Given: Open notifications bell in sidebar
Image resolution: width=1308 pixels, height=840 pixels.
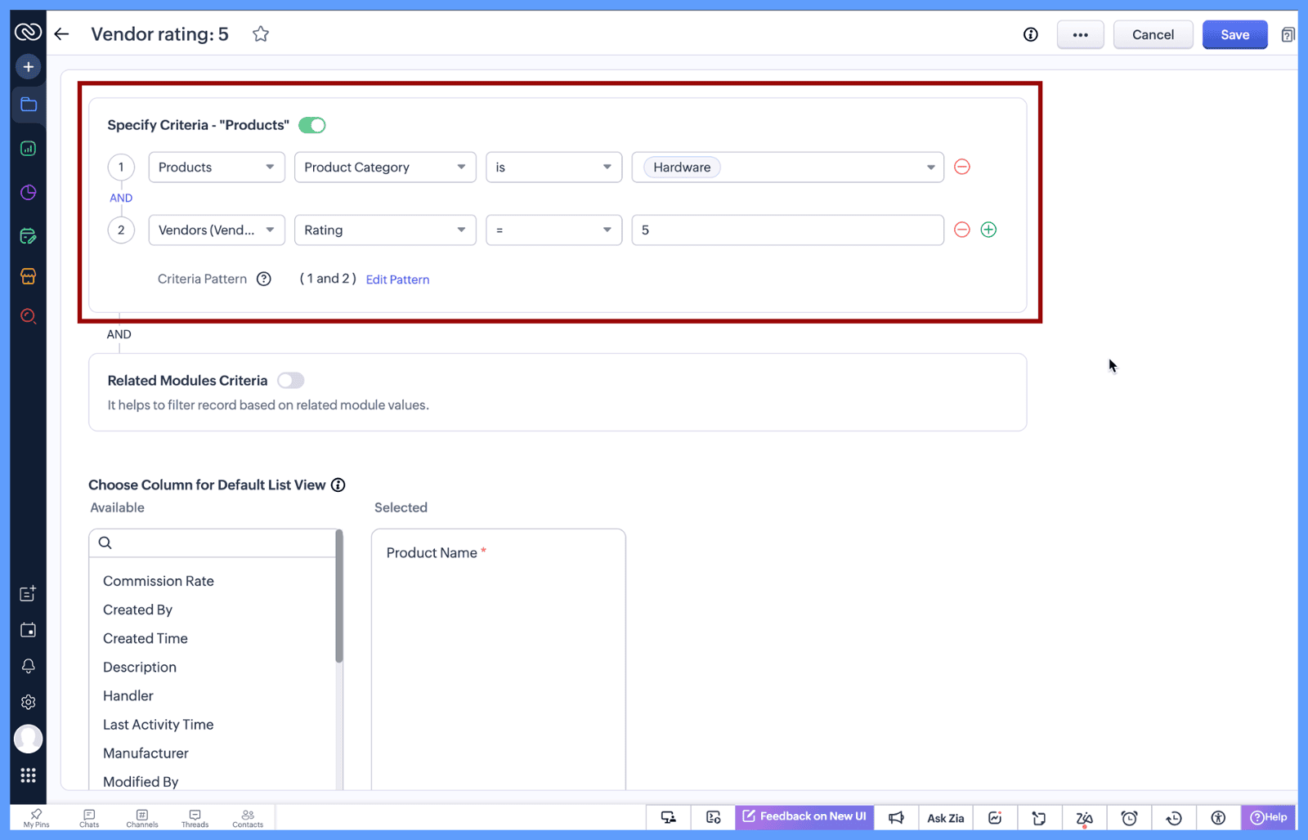Looking at the screenshot, I should (29, 666).
